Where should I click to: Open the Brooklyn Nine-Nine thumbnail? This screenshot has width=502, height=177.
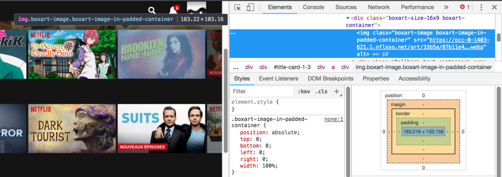coord(161,54)
